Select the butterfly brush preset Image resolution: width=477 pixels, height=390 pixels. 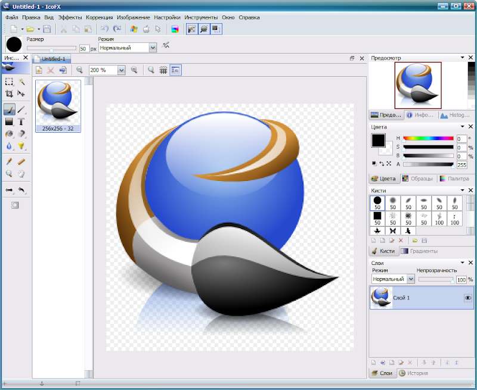tap(393, 231)
